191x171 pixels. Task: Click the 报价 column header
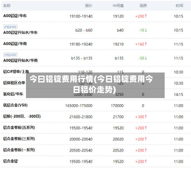coord(89,6)
